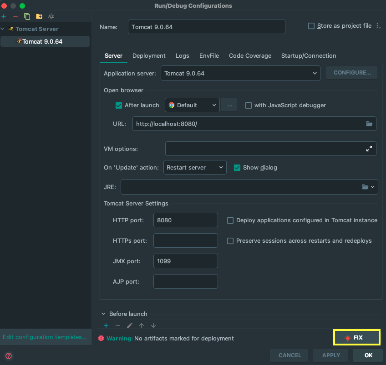Open the Startup/Connection tab
This screenshot has height=365, width=386.
tap(309, 56)
